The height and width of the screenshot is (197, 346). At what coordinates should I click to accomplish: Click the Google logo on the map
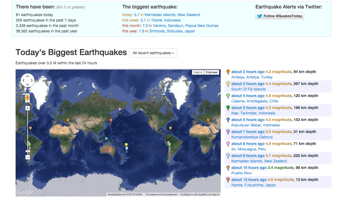25,192
